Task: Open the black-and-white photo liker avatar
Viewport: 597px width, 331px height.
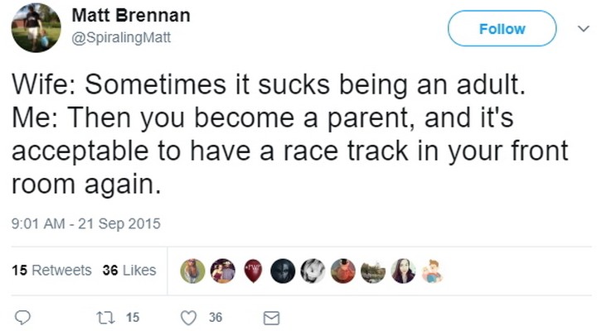Action: (x=312, y=271)
